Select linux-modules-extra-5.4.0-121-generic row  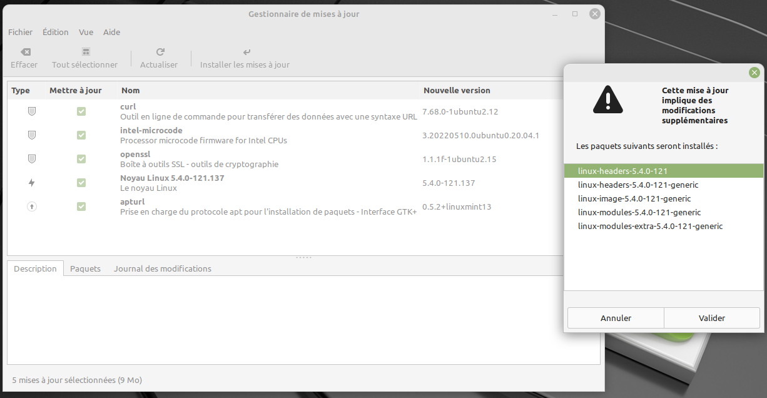[664, 226]
